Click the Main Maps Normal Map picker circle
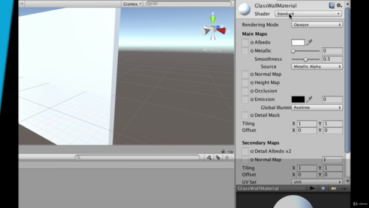Screen dimensions: 369x208 click(252, 75)
